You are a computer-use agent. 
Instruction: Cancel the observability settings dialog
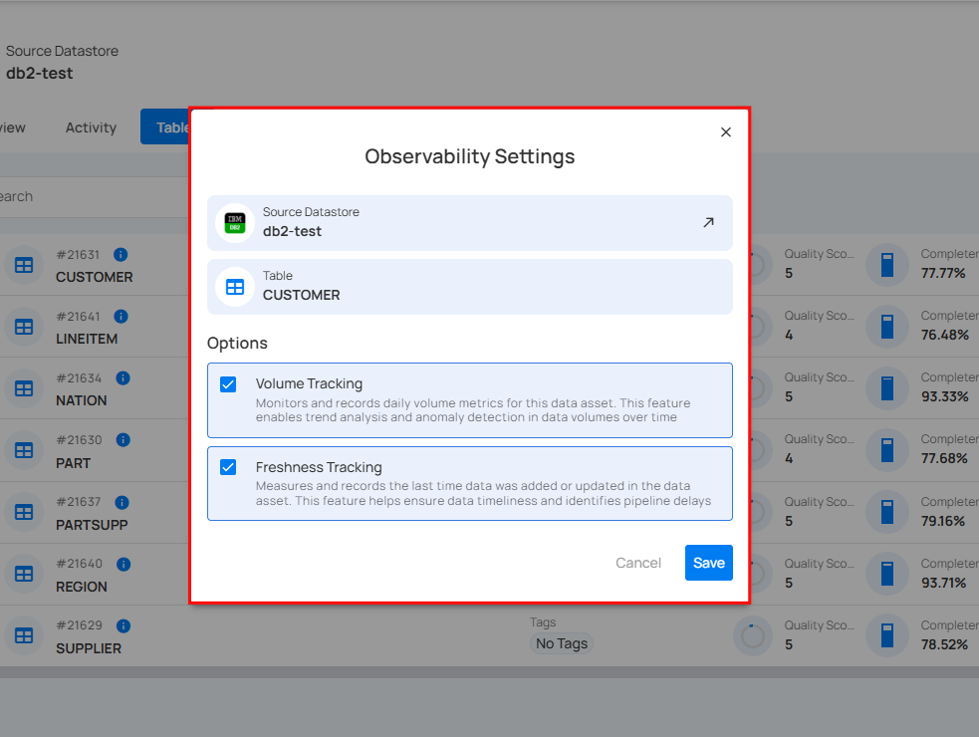pyautogui.click(x=638, y=563)
